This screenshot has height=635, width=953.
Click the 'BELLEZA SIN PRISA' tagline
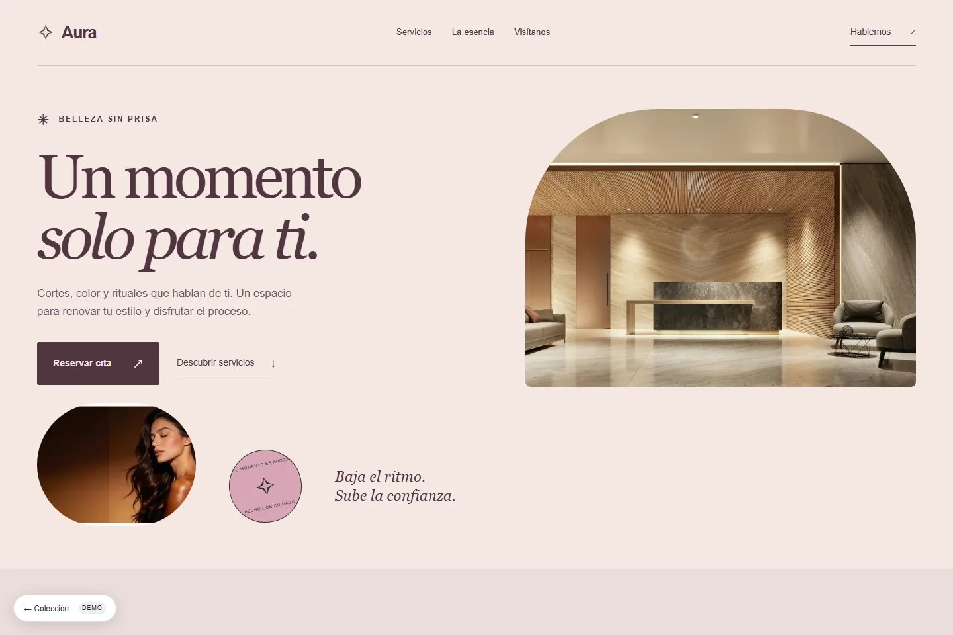click(x=108, y=119)
